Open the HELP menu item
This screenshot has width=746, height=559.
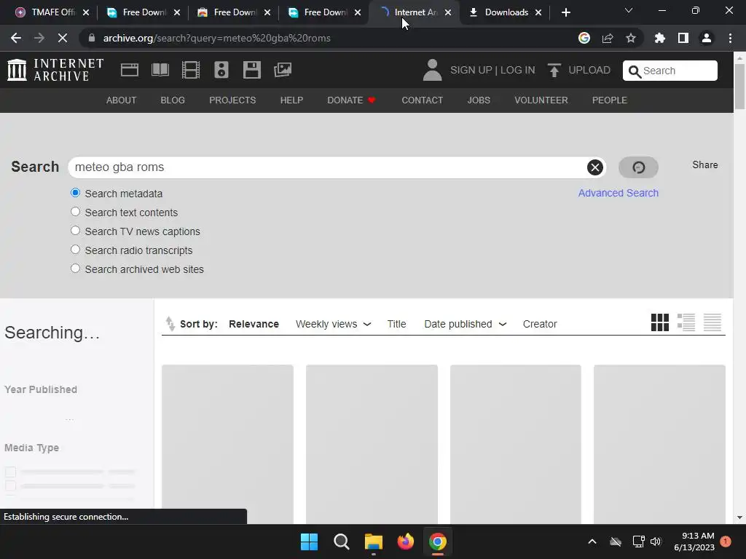[291, 100]
